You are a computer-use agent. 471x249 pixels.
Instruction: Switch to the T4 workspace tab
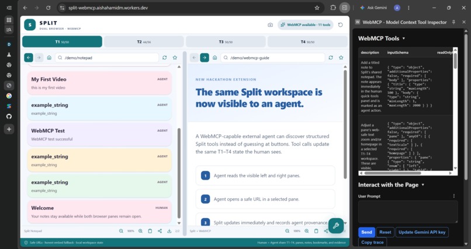coord(307,41)
